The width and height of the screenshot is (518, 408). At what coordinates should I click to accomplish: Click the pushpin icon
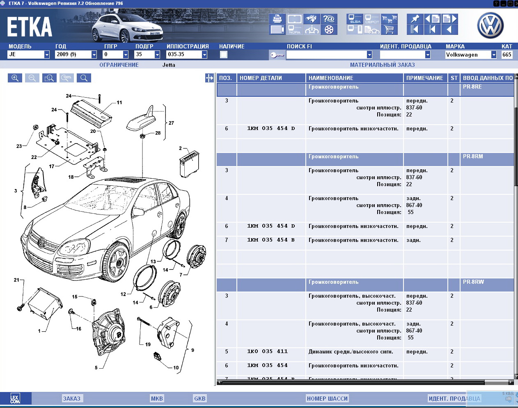[415, 19]
